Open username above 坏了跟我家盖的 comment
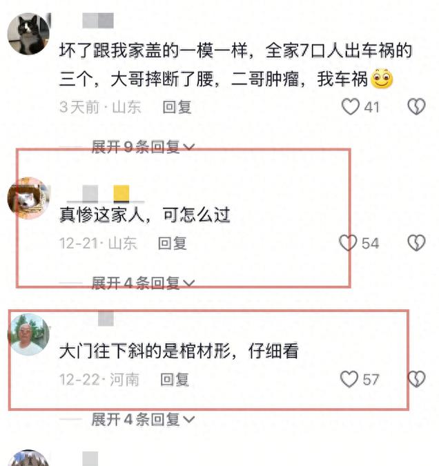Viewport: 439px width, 466px height. pyautogui.click(x=98, y=21)
